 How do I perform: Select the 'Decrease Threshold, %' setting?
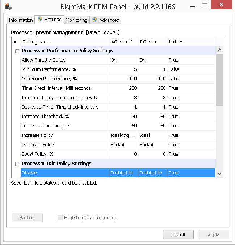tap(118, 126)
